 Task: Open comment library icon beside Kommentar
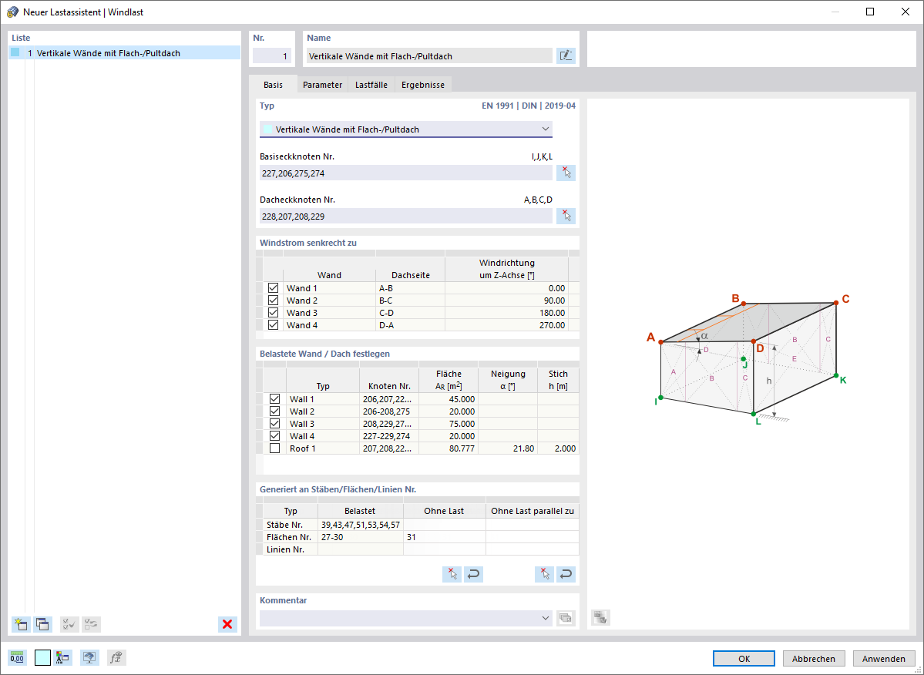pos(566,618)
